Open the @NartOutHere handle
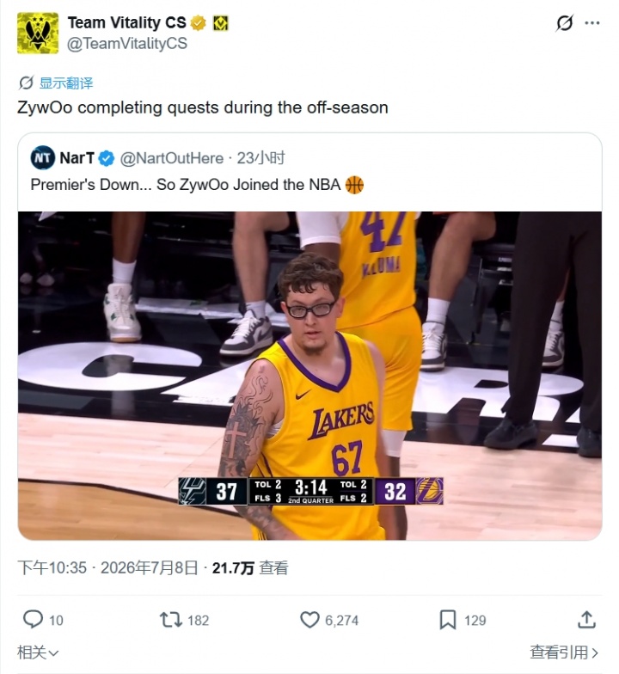The image size is (619, 674). point(172,158)
